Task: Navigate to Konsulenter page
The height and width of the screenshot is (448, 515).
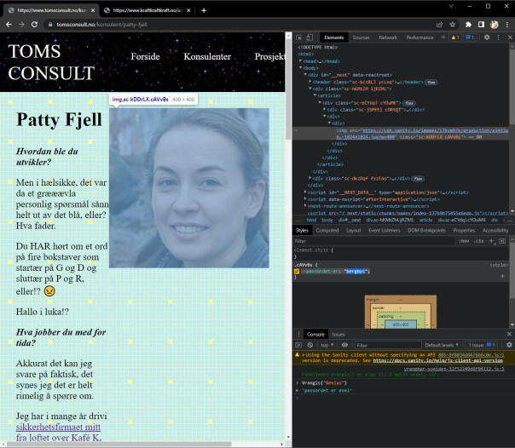Action: click(207, 56)
